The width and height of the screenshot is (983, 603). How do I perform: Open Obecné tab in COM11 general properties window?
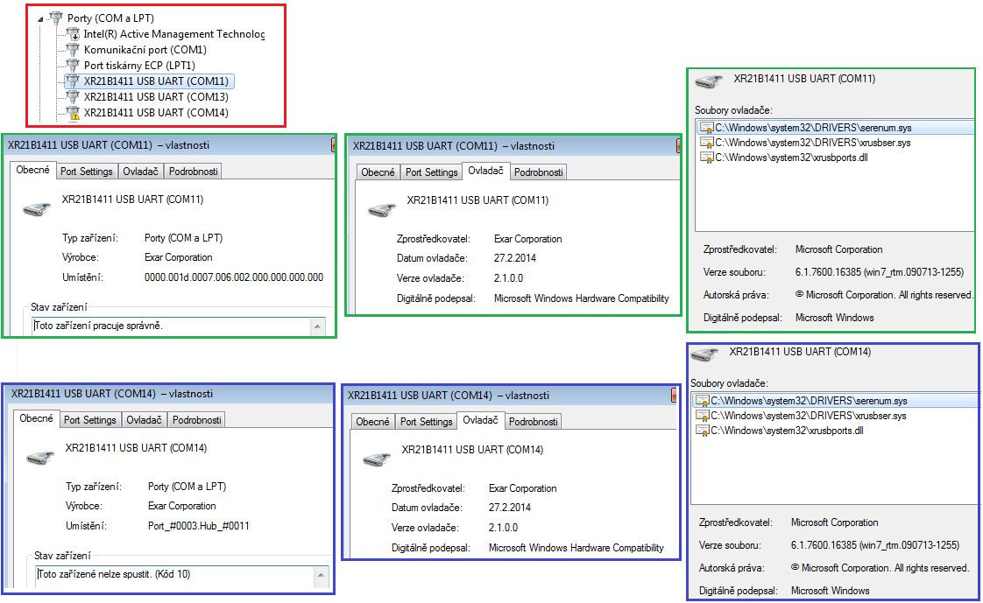(32, 170)
